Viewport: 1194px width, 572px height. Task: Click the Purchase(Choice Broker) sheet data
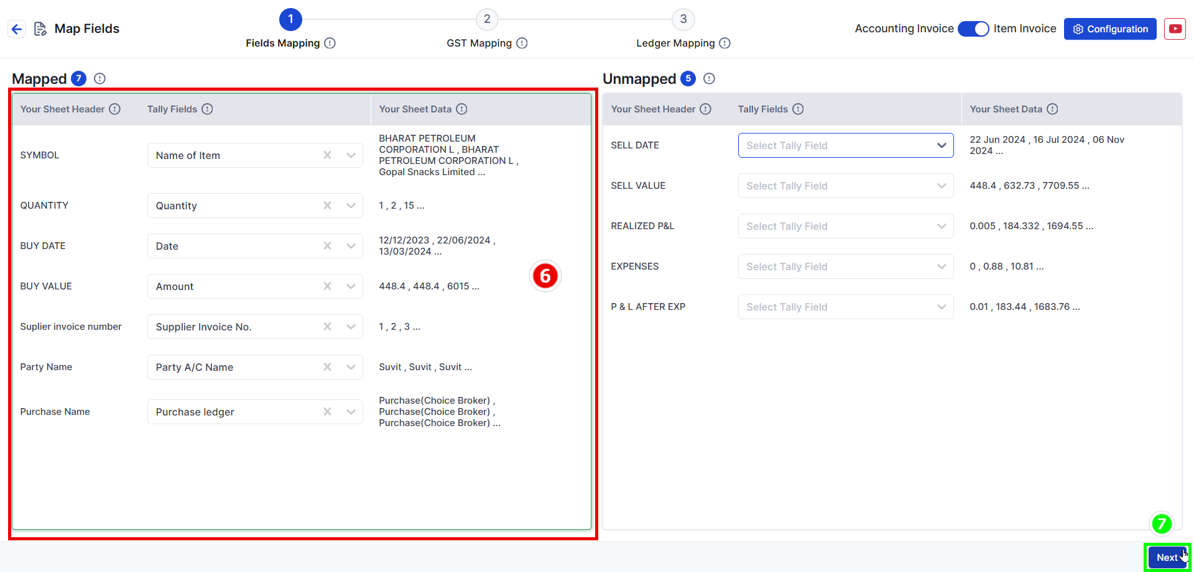click(x=440, y=412)
